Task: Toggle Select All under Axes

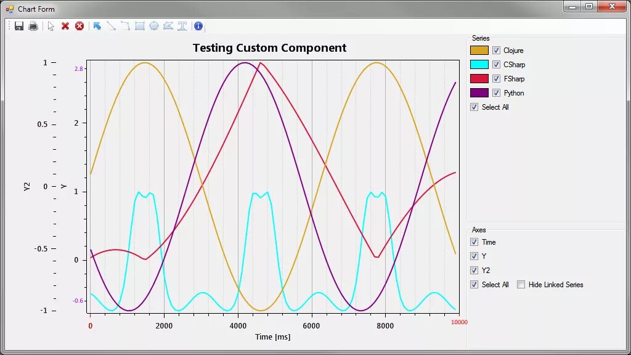Action: [x=474, y=285]
